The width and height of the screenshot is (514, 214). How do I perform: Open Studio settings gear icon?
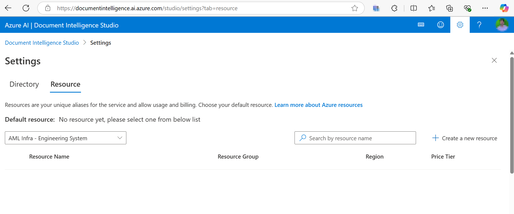(460, 25)
